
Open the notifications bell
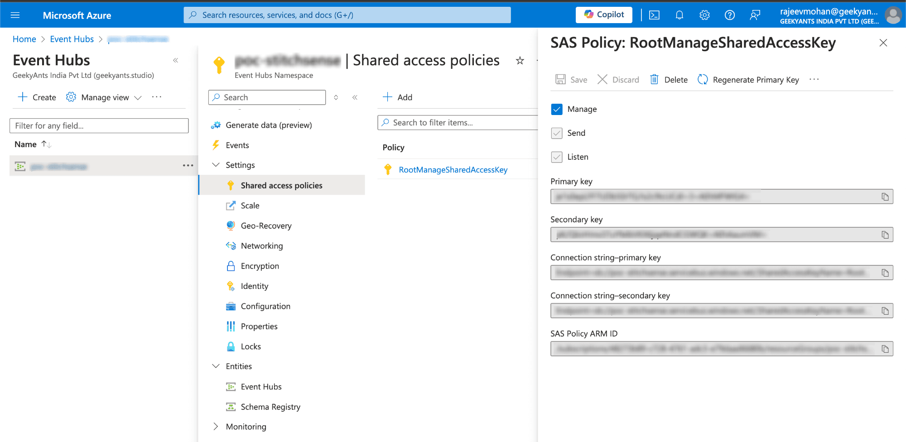(x=679, y=15)
